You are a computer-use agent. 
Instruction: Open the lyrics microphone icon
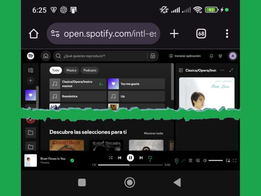tap(183, 161)
